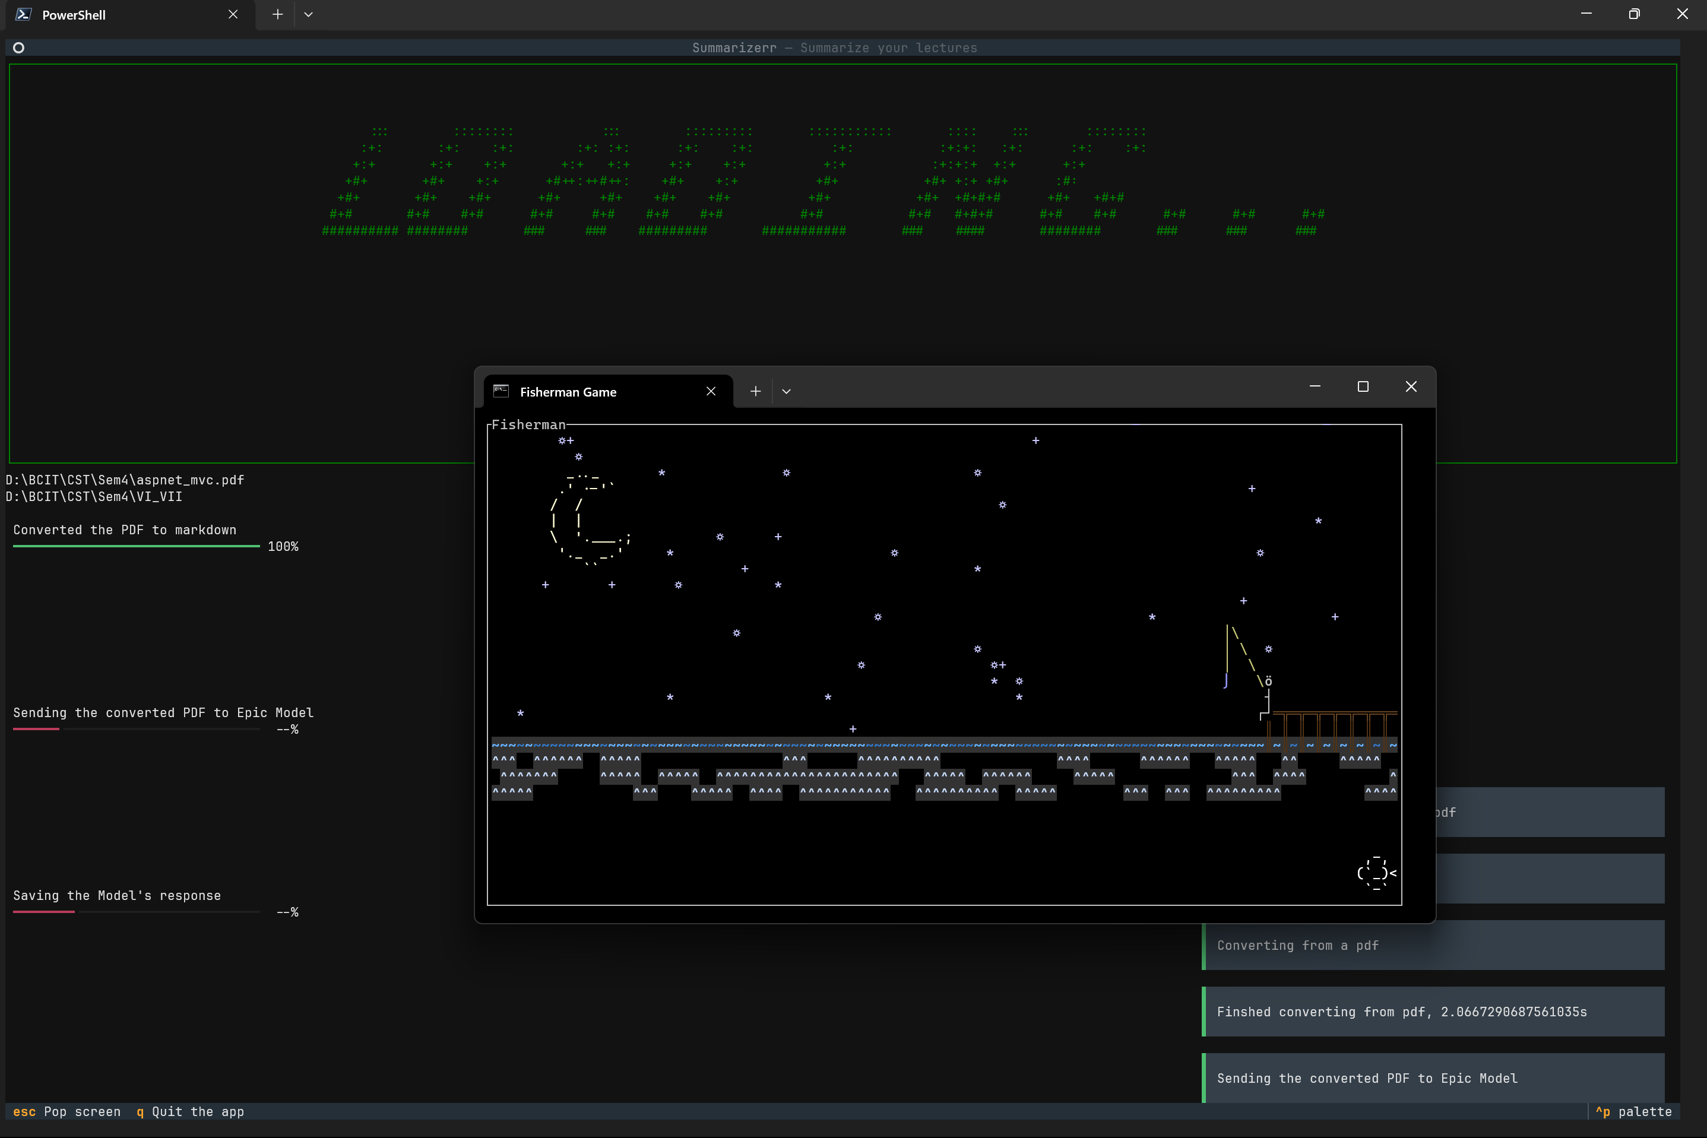Add a new tab in Fisherman window
The image size is (1707, 1138).
coord(755,391)
